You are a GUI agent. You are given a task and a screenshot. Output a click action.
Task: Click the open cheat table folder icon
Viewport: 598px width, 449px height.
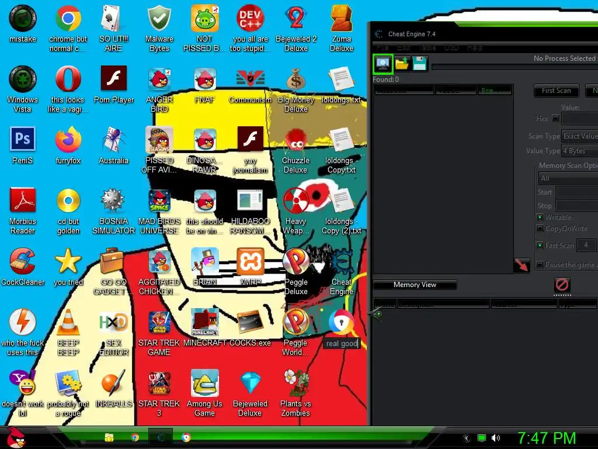(x=402, y=64)
